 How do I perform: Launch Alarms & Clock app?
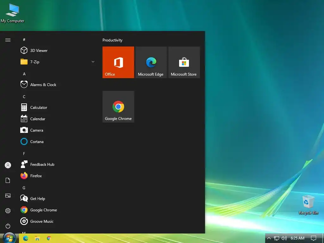pos(57,85)
